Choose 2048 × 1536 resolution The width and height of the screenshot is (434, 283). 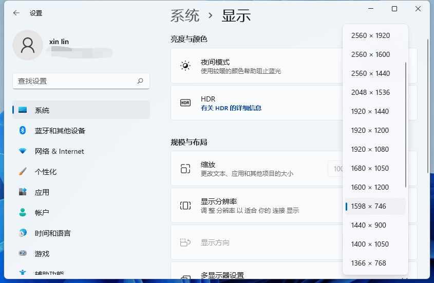375,92
